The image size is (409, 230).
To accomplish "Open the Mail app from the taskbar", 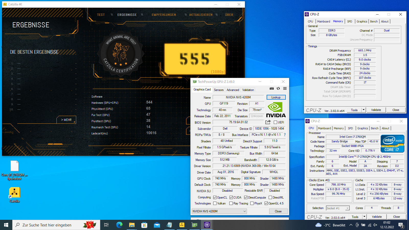I will coord(157,225).
